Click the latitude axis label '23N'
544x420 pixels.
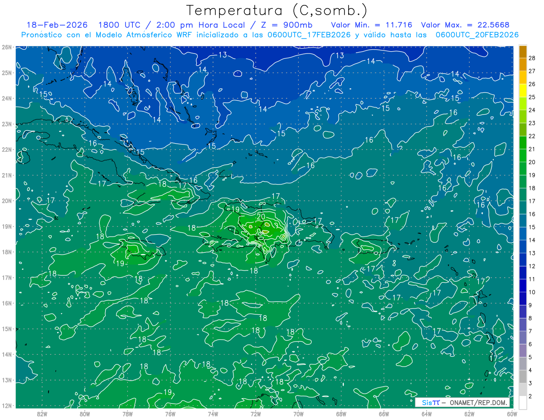click(x=6, y=124)
